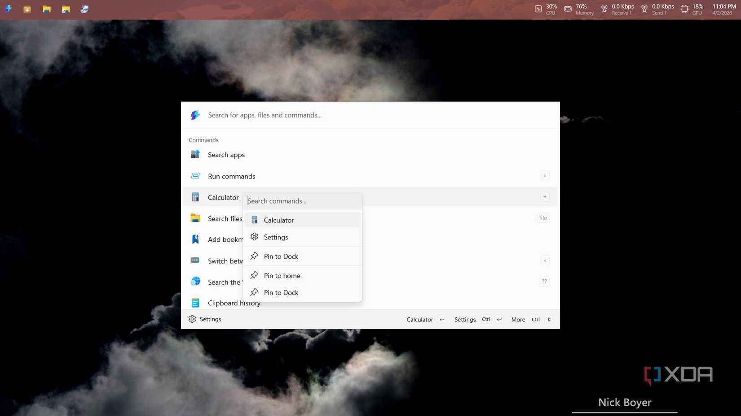Click the Switch between windows icon

(195, 260)
